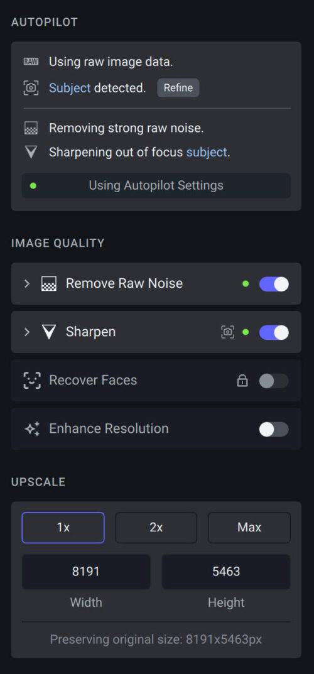314x674 pixels.
Task: Click Using Autopilot Settings button
Action: click(156, 186)
